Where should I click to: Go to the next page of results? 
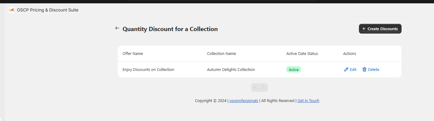click(x=264, y=88)
